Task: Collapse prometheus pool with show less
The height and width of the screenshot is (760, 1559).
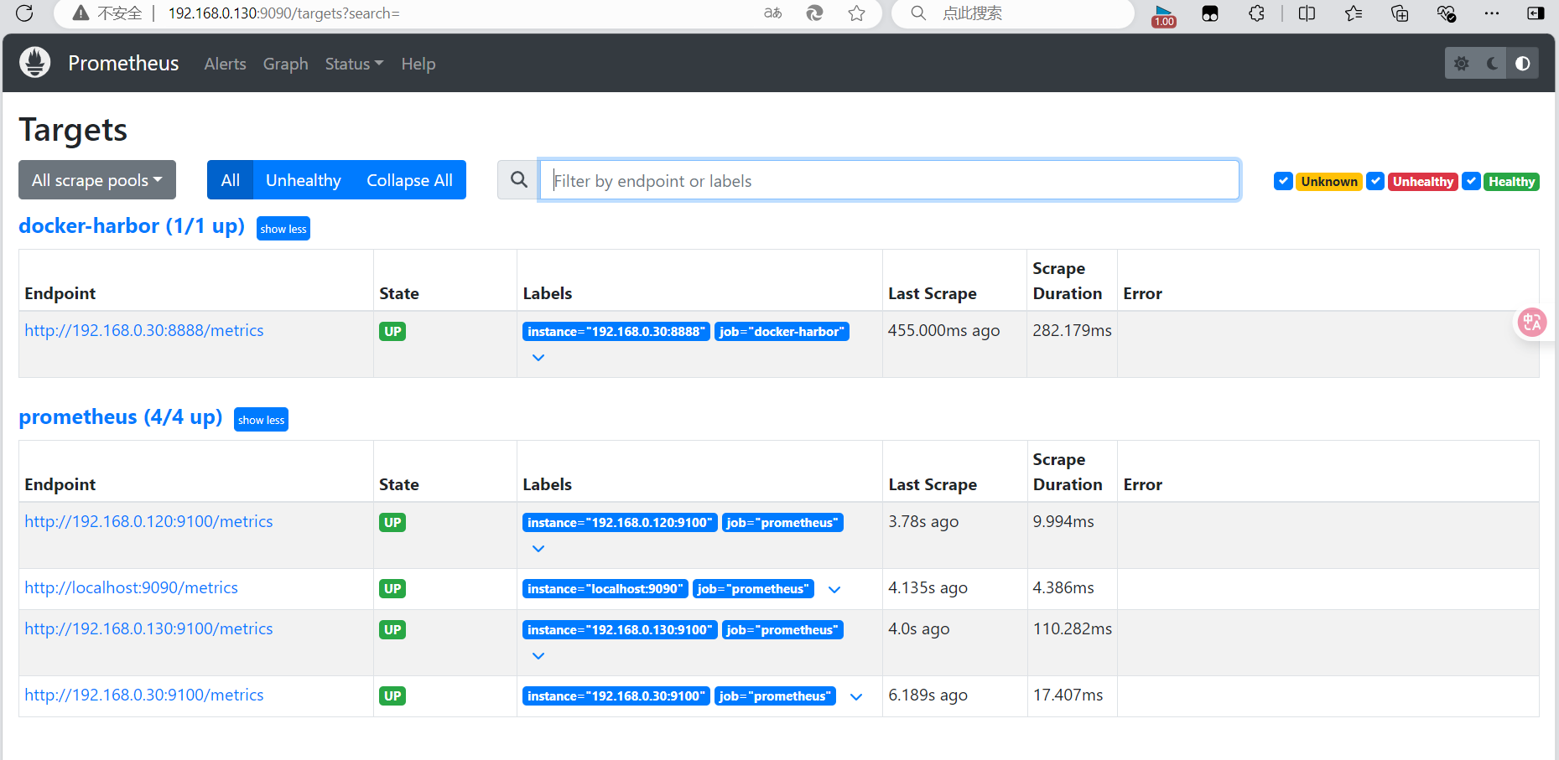Action: pos(261,420)
